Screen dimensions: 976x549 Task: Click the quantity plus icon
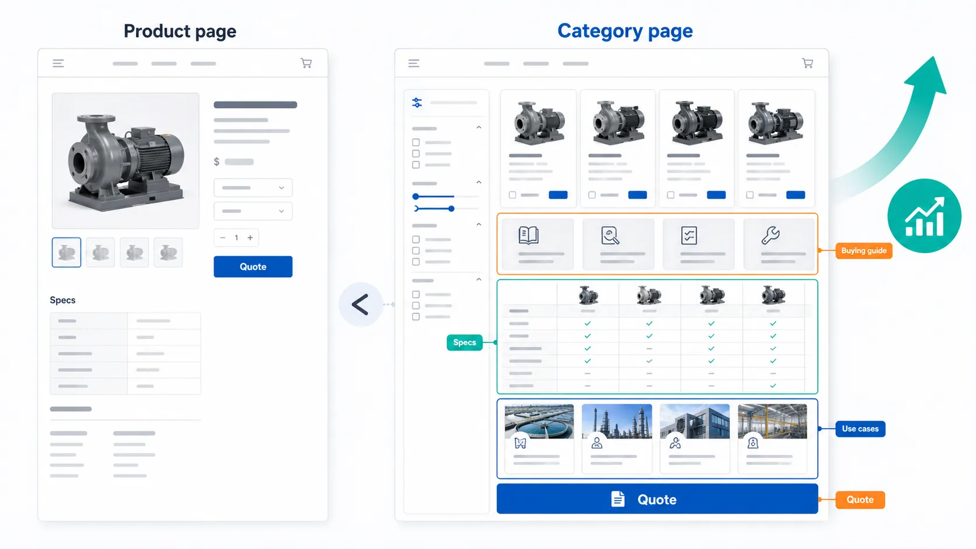click(250, 237)
